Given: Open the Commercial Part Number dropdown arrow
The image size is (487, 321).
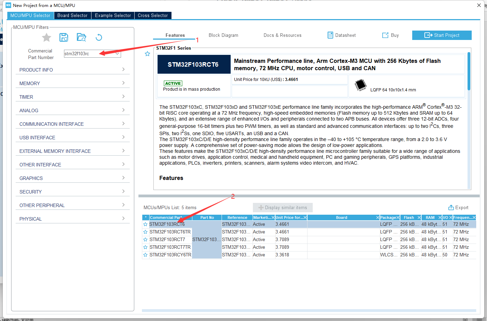Looking at the screenshot, I should tap(118, 54).
